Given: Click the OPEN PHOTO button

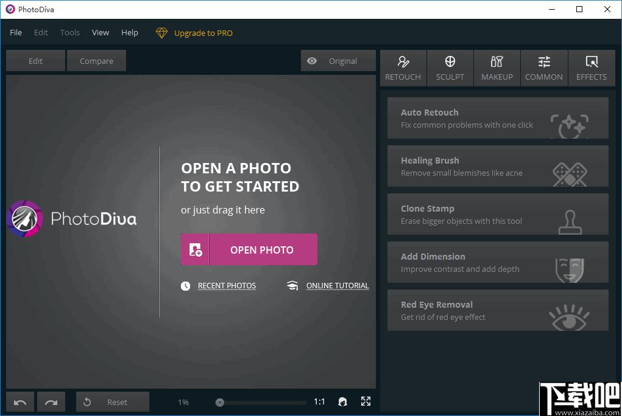Looking at the screenshot, I should 249,249.
